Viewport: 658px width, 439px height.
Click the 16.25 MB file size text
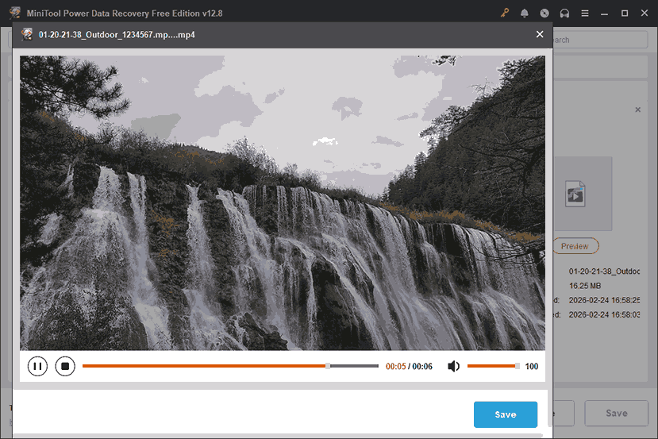(x=585, y=286)
